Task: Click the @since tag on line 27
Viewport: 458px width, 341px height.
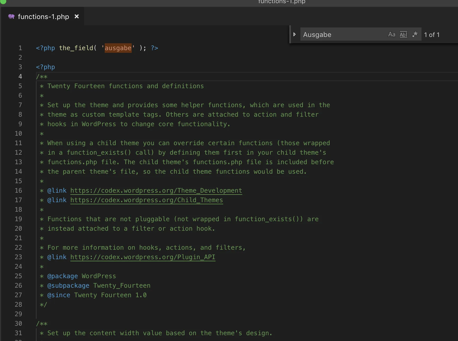Action: click(59, 295)
